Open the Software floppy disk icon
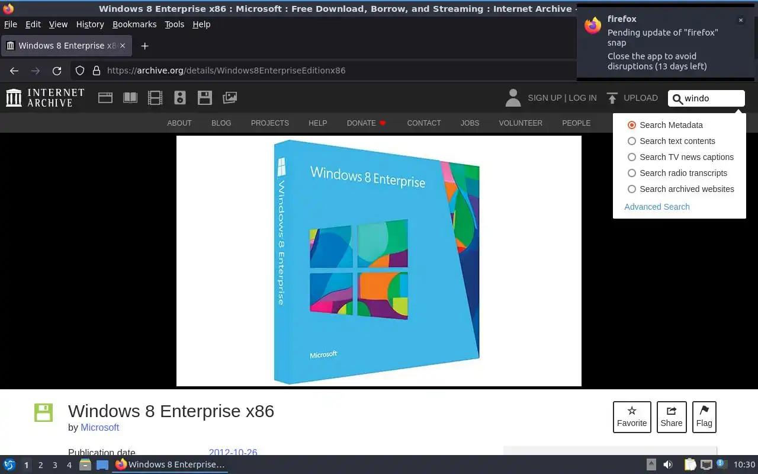This screenshot has height=474, width=758. [205, 98]
